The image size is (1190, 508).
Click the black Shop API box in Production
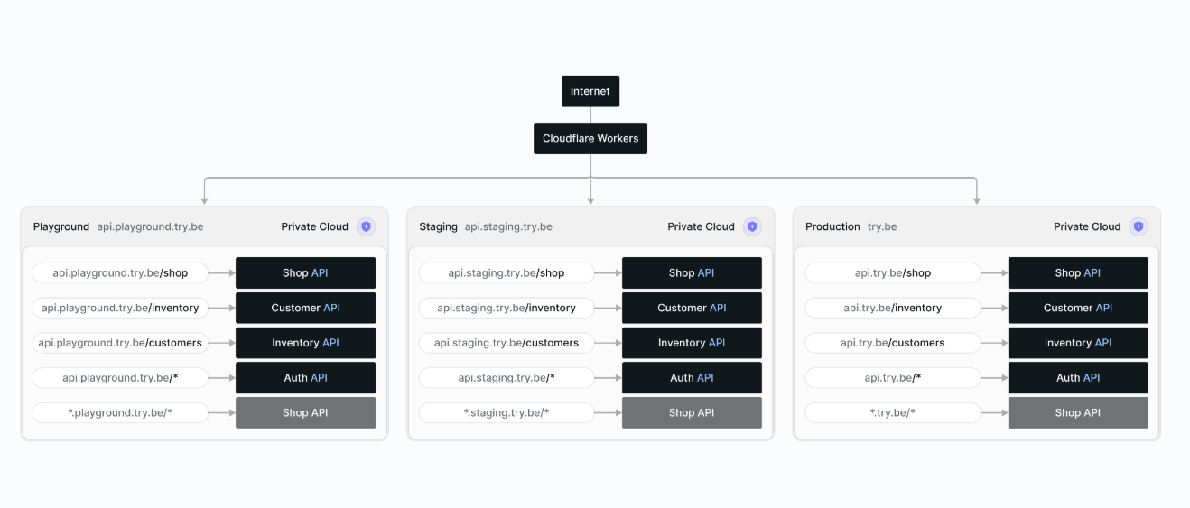(x=1078, y=272)
